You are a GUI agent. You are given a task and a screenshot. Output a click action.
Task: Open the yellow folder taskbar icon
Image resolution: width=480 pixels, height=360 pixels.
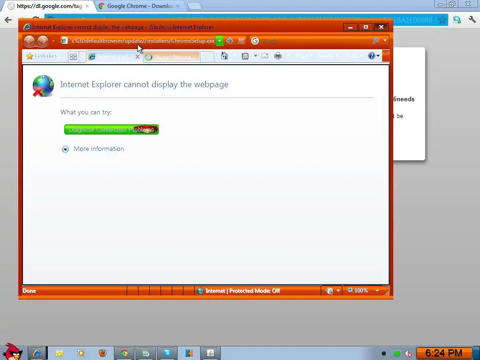(x=60, y=353)
